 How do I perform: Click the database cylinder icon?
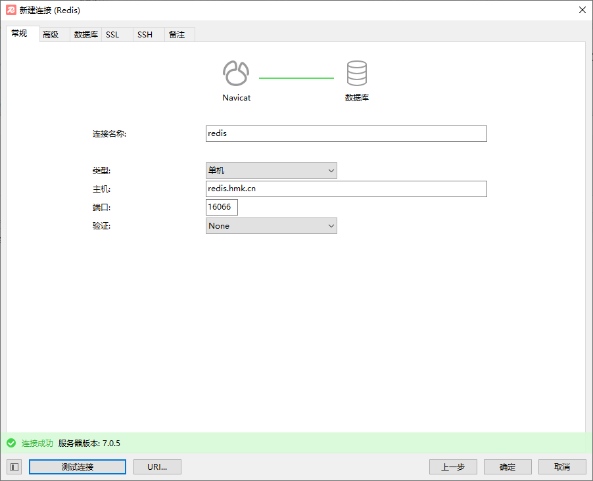pyautogui.click(x=356, y=73)
